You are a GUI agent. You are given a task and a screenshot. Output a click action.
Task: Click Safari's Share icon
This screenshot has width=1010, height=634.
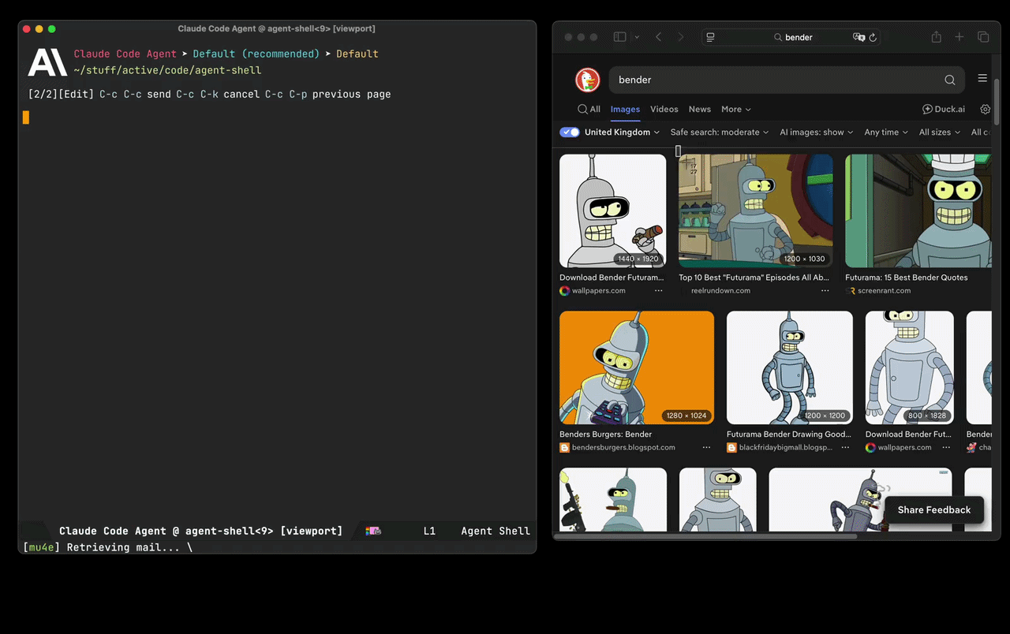click(x=936, y=37)
